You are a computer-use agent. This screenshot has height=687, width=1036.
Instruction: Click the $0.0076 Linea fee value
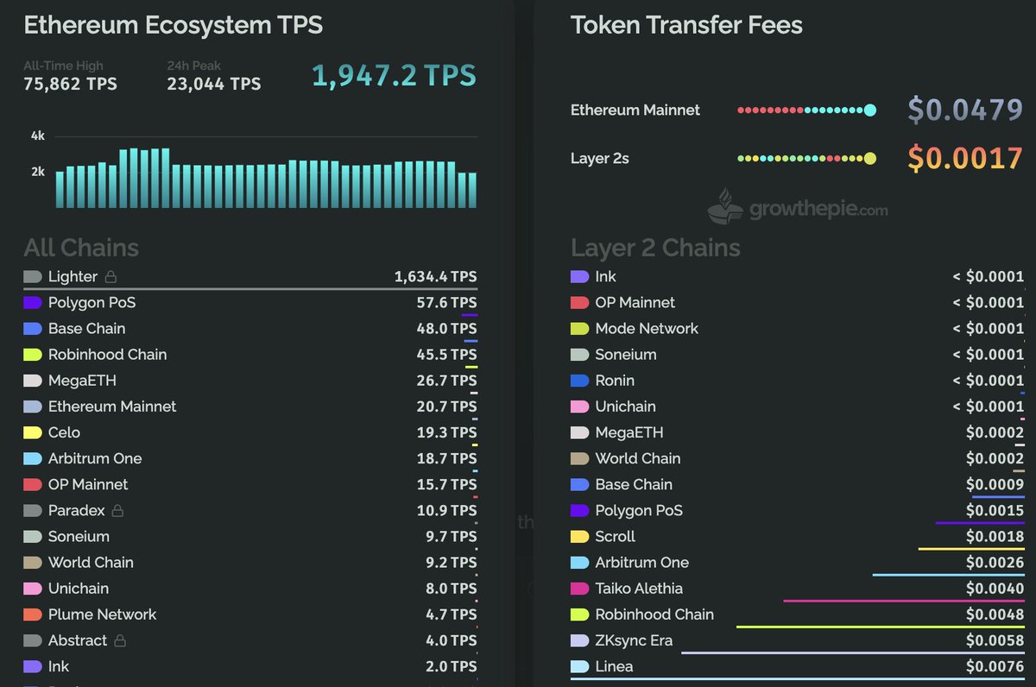[995, 666]
